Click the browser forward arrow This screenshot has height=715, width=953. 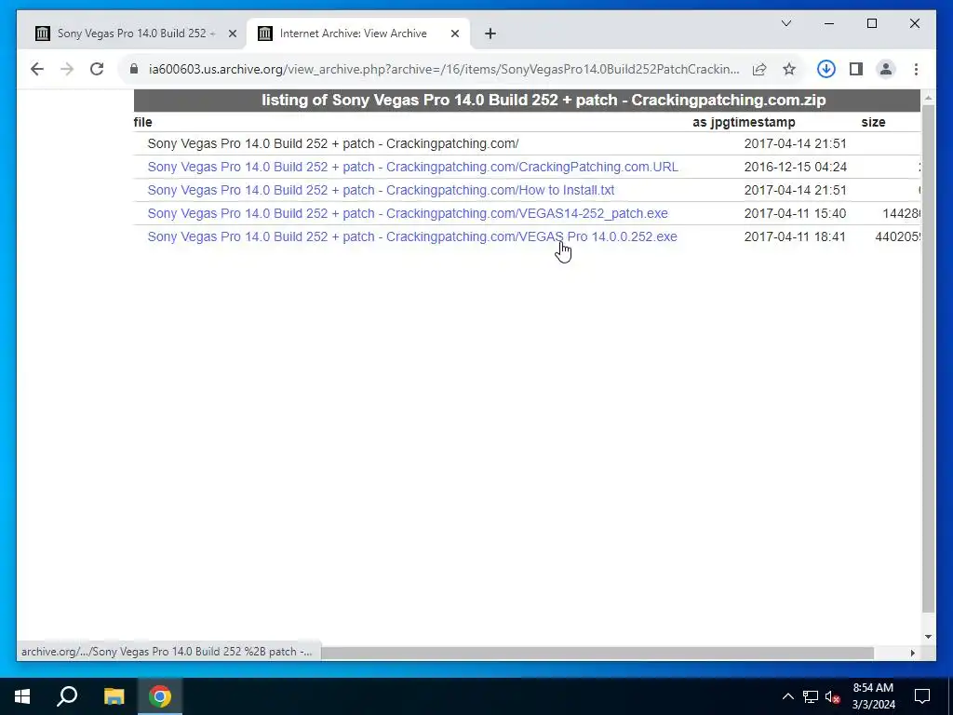(x=67, y=69)
